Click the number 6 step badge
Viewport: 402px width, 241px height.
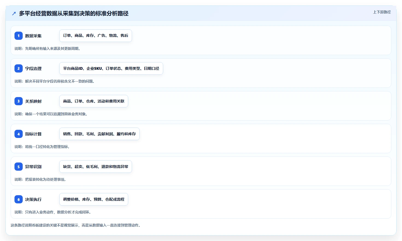click(x=19, y=199)
